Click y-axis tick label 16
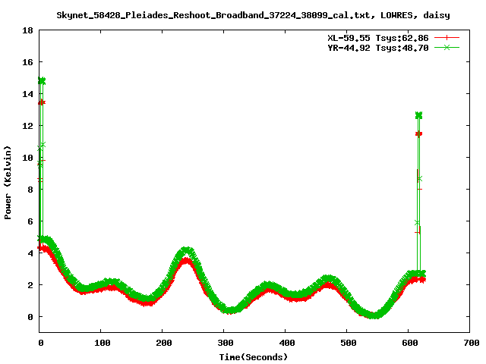Viewport: 486px width, 364px height. click(27, 62)
